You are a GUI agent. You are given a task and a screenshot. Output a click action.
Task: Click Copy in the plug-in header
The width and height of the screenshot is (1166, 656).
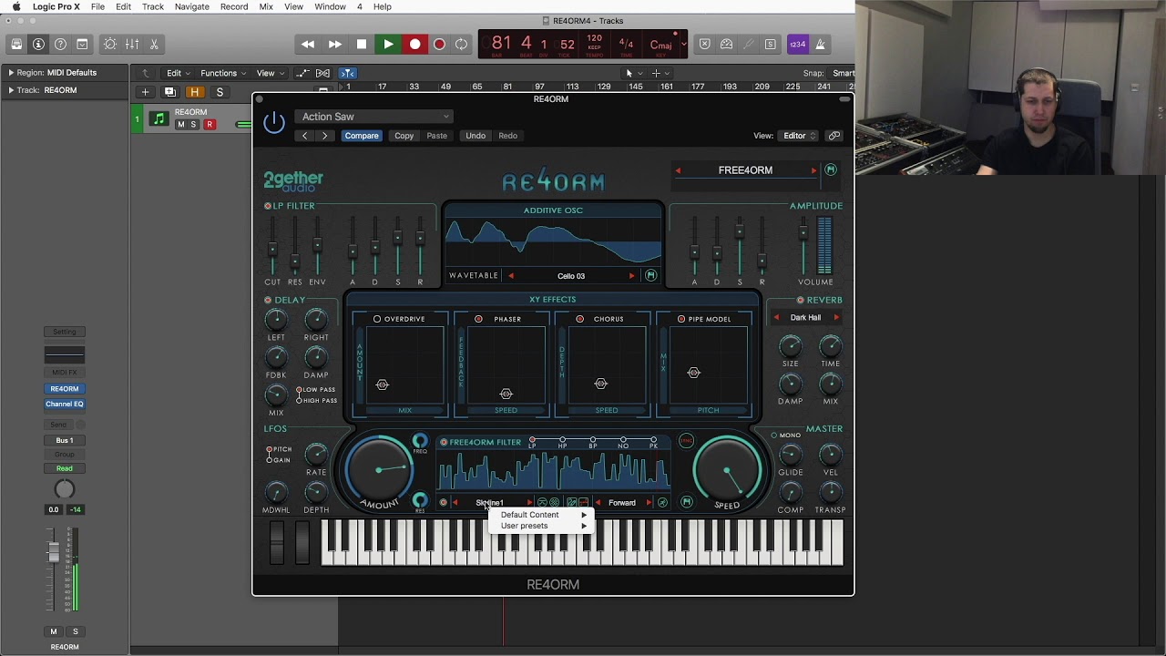click(x=404, y=136)
